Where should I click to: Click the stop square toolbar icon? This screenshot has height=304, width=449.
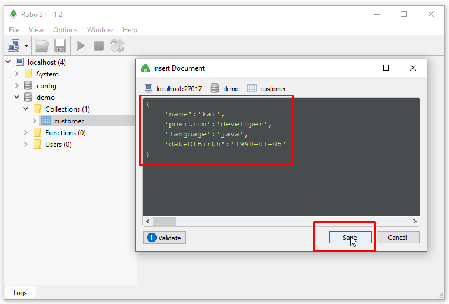[99, 46]
